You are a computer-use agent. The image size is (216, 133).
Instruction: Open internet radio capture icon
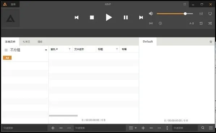click(x=151, y=23)
